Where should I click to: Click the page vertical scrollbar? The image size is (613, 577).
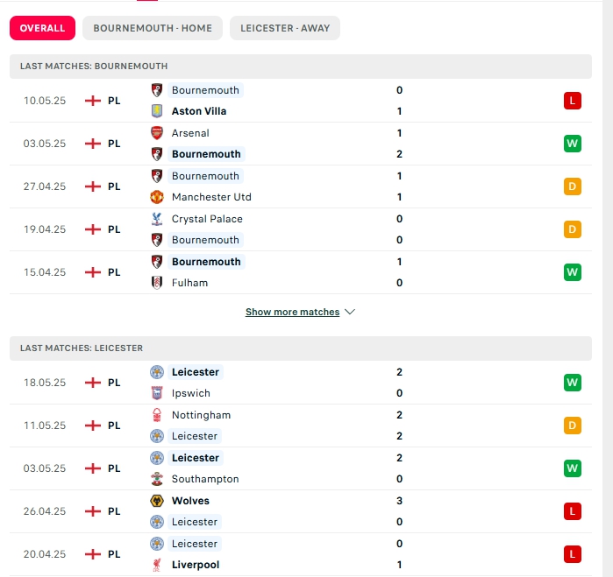(x=608, y=289)
